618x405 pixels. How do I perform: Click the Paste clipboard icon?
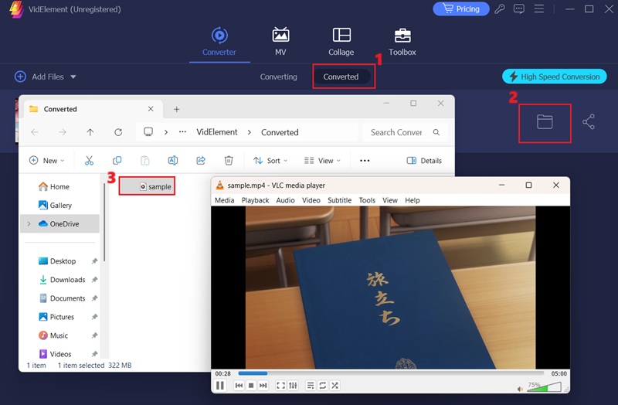point(145,161)
